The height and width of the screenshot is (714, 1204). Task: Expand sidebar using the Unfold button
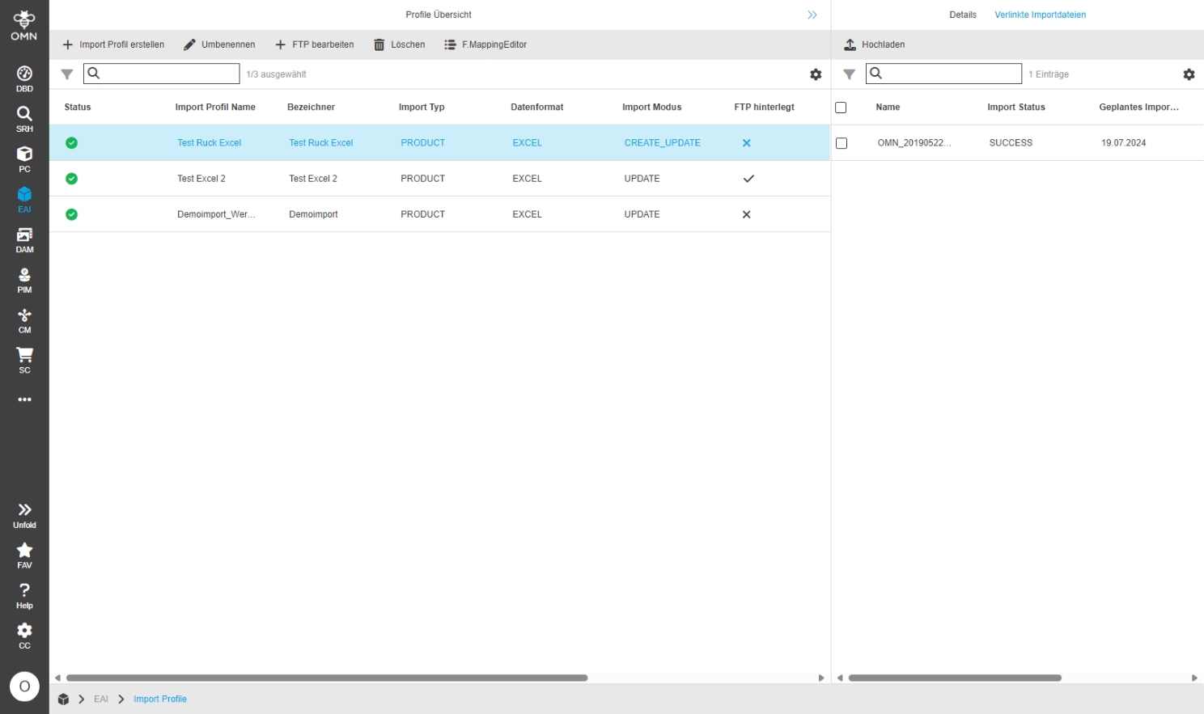click(x=24, y=514)
